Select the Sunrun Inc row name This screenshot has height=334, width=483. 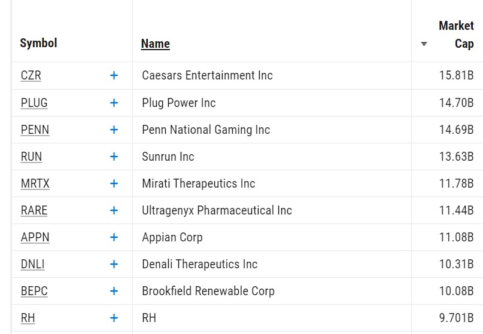168,157
